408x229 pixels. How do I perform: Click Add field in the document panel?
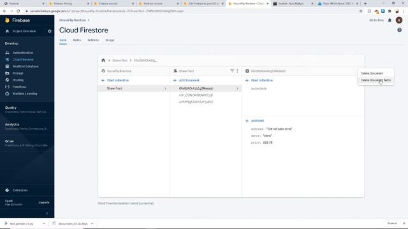(x=254, y=121)
